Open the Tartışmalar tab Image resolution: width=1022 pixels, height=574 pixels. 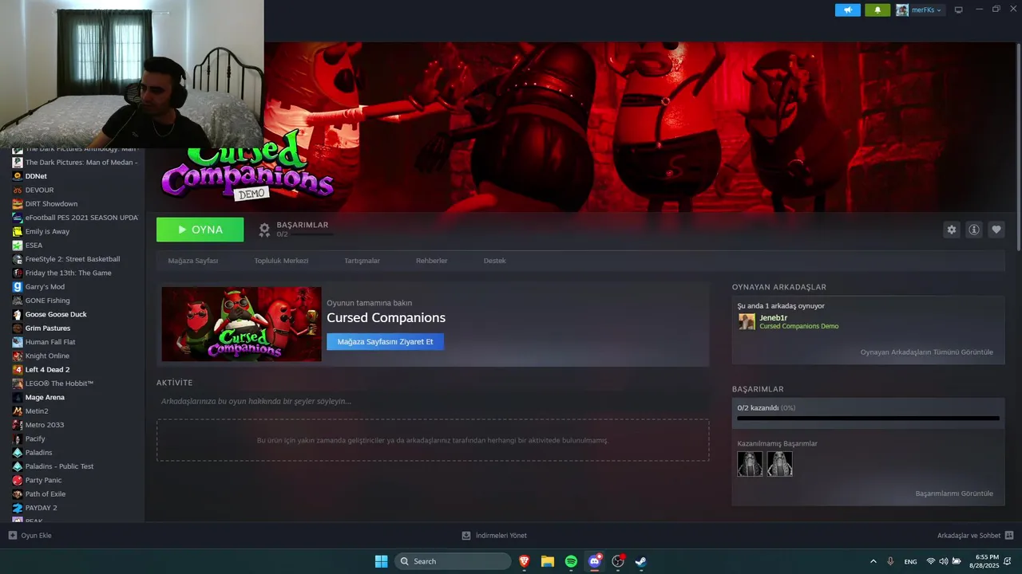pos(362,261)
